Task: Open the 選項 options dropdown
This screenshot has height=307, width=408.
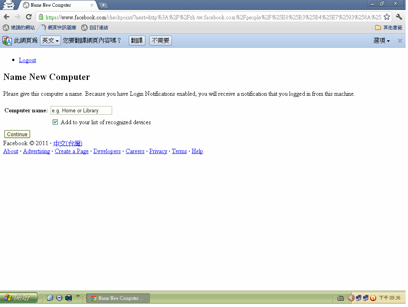Action: (x=381, y=41)
